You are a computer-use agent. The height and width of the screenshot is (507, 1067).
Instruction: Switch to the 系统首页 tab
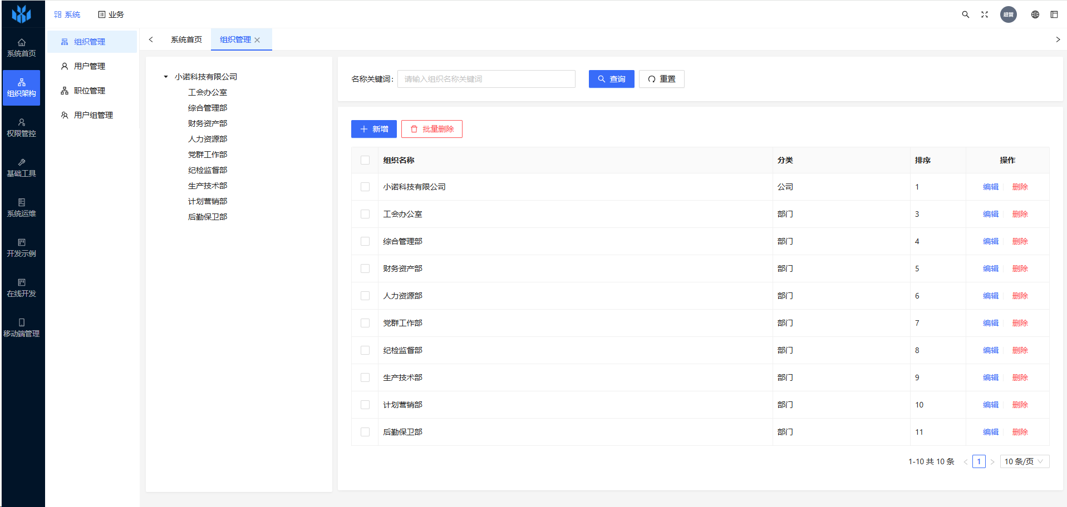[186, 39]
